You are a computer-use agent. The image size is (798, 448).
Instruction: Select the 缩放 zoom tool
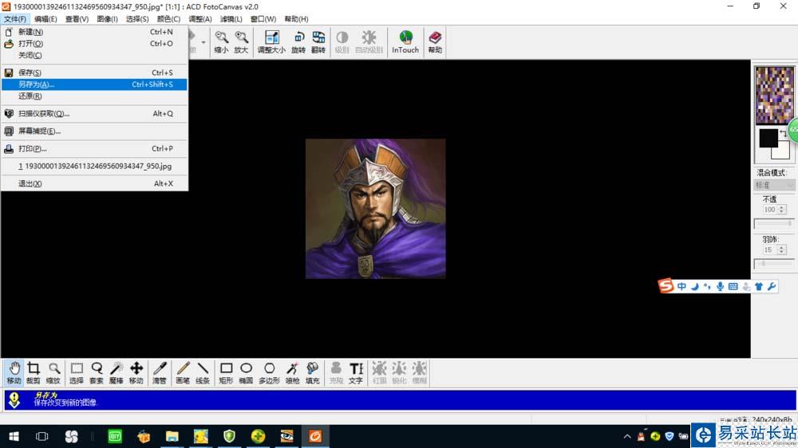tap(53, 372)
